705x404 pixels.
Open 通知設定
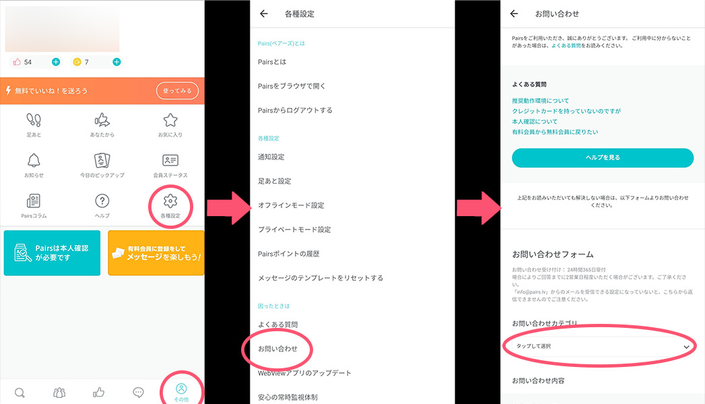[271, 157]
